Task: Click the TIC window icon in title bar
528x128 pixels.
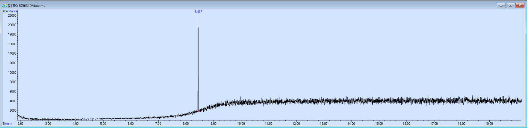Action: pyautogui.click(x=4, y=5)
